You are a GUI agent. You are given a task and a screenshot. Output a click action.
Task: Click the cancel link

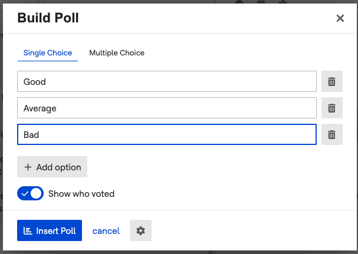tap(106, 231)
